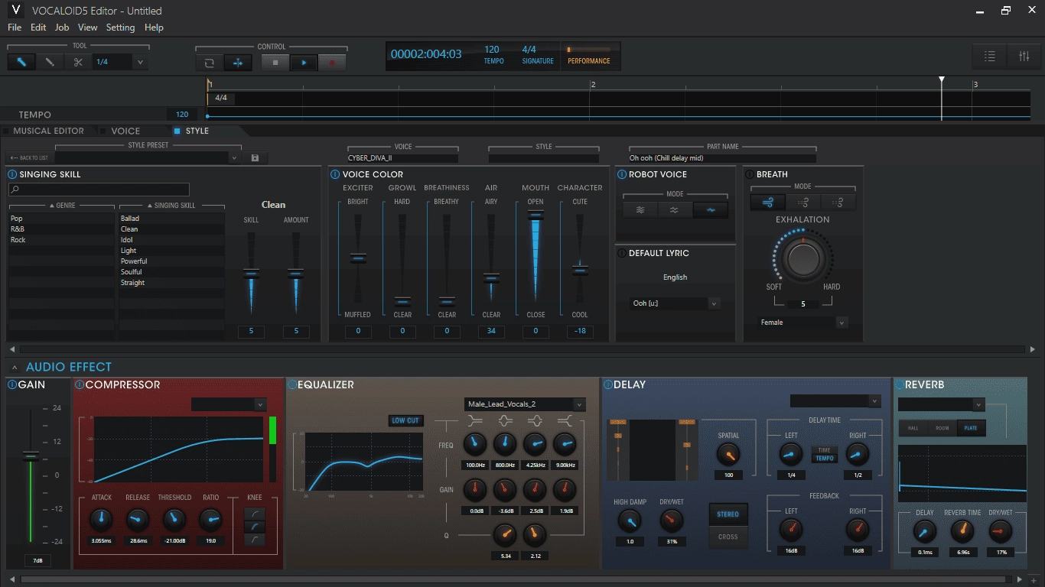Click the Compressor RATIO knob
Screen dimensions: 1045x587
click(210, 521)
